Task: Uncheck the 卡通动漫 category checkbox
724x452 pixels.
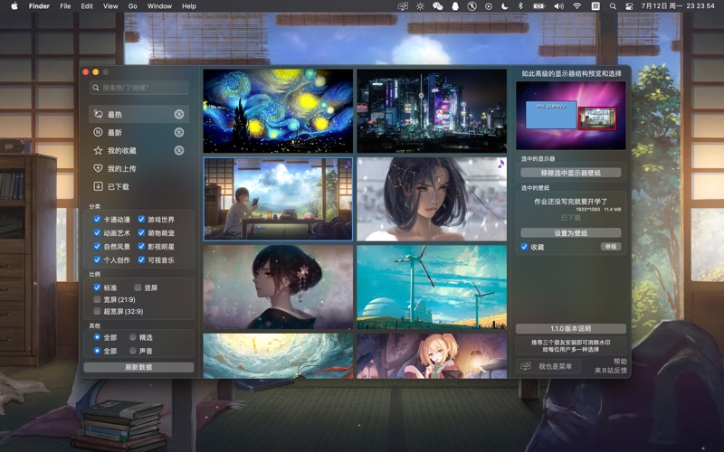Action: coord(97,220)
